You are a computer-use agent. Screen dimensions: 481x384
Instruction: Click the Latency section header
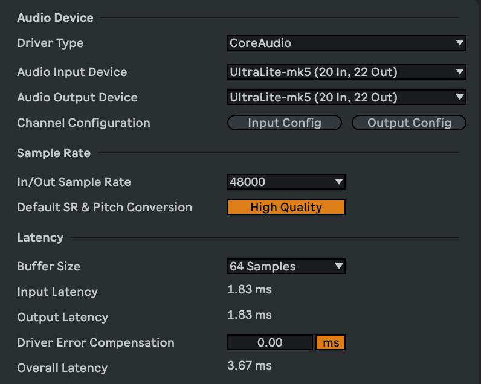[x=40, y=237]
